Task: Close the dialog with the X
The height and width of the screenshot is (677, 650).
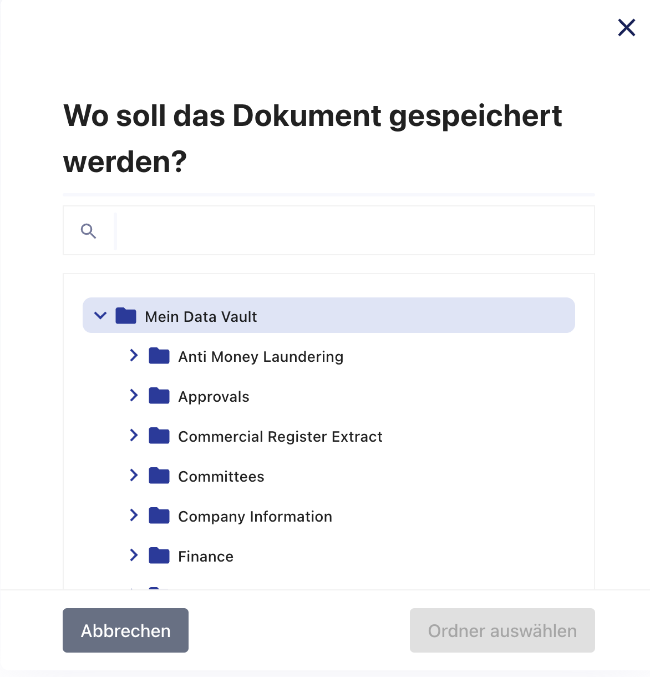Action: [627, 27]
